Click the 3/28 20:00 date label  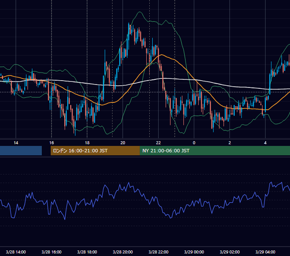coord(123,252)
